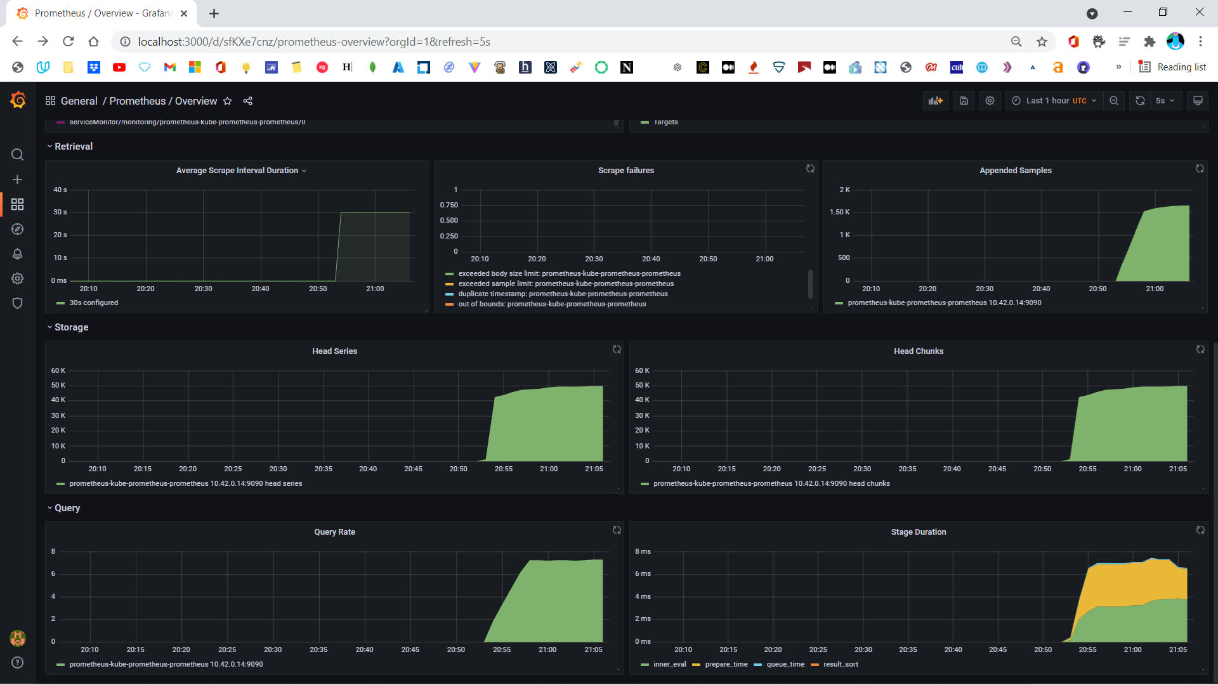Image resolution: width=1218 pixels, height=685 pixels.
Task: Select the Prometheus Overview browser tab
Action: pos(101,13)
